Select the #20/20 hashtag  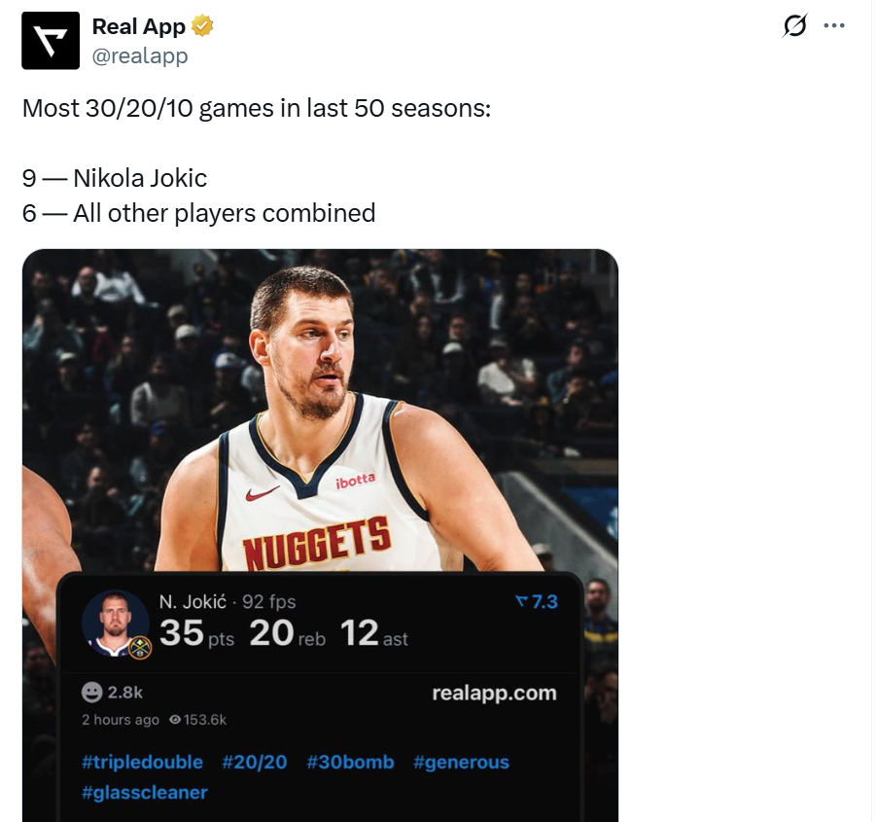tap(254, 762)
